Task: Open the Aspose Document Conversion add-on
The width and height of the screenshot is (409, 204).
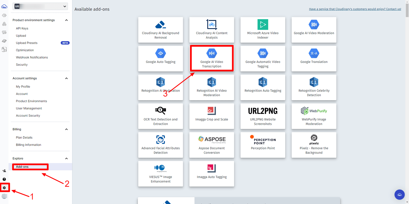Action: tap(212, 145)
